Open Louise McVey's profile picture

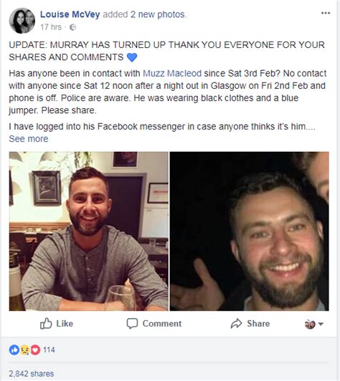(x=22, y=21)
